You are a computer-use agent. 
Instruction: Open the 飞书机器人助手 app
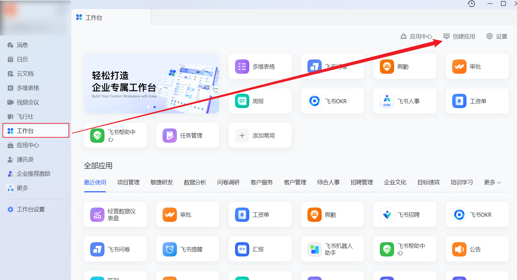pos(332,249)
